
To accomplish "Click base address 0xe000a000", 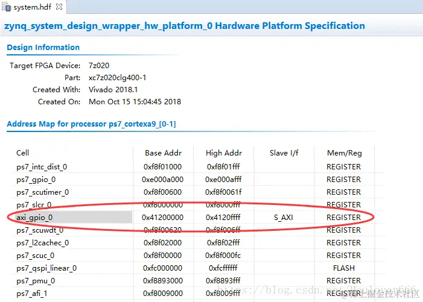I will point(163,180).
